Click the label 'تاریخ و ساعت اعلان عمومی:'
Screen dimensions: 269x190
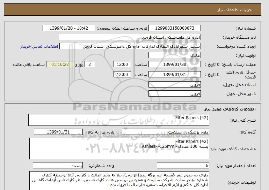point(122,28)
